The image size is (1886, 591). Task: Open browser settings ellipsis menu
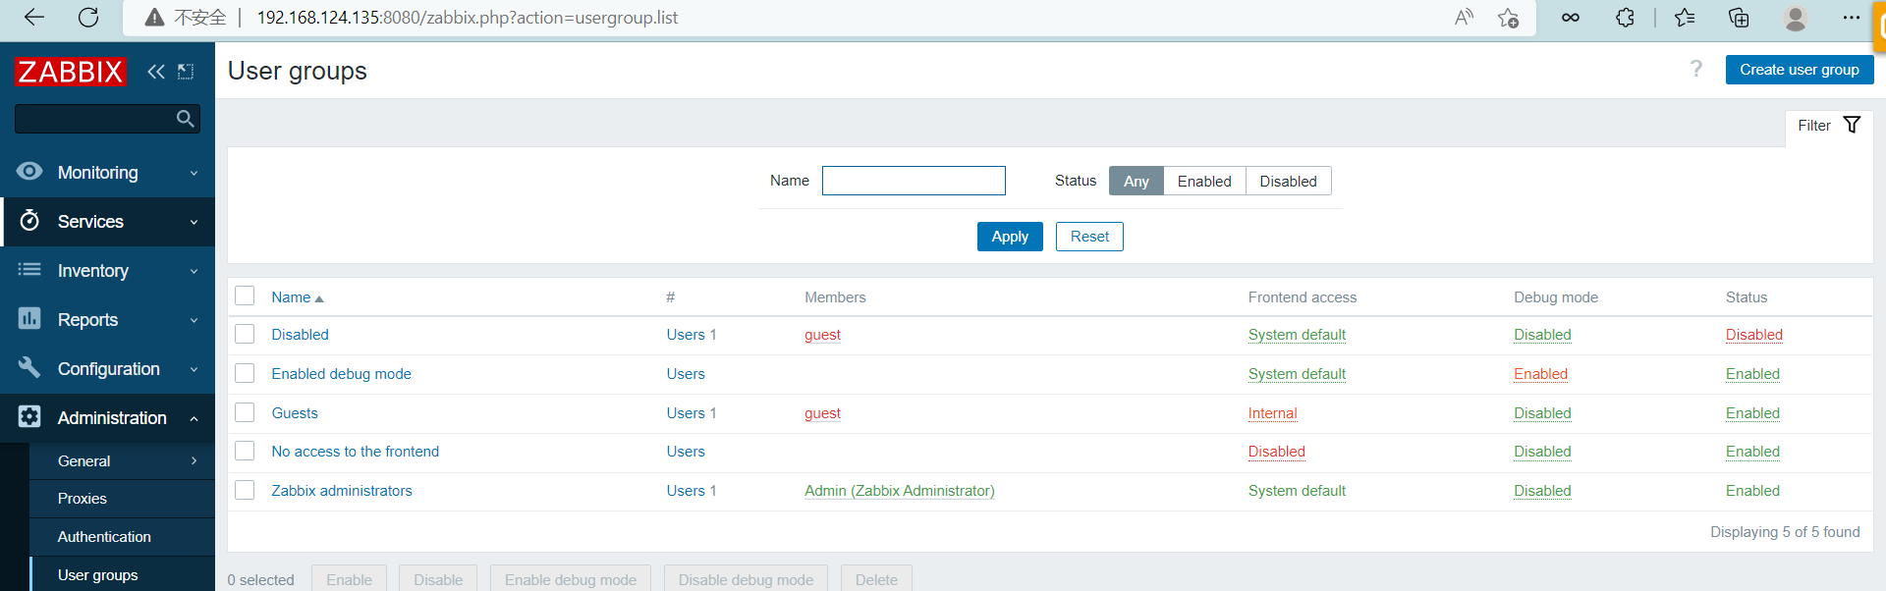(1852, 18)
